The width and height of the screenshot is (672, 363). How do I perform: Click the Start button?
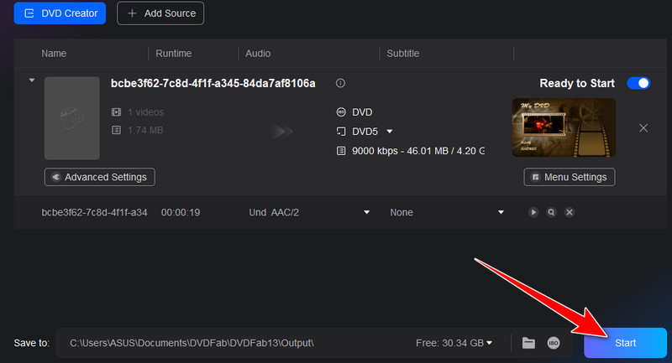point(625,343)
